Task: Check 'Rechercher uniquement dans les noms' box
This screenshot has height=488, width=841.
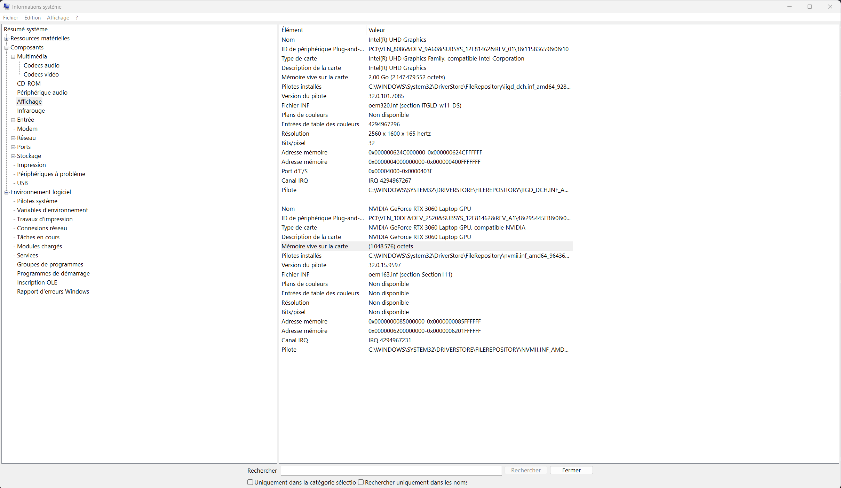Action: [x=361, y=482]
